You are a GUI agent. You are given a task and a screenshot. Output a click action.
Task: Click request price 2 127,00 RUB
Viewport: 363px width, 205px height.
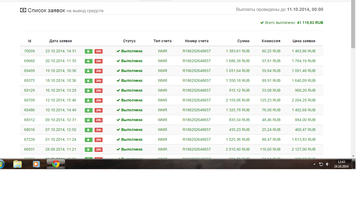click(304, 149)
